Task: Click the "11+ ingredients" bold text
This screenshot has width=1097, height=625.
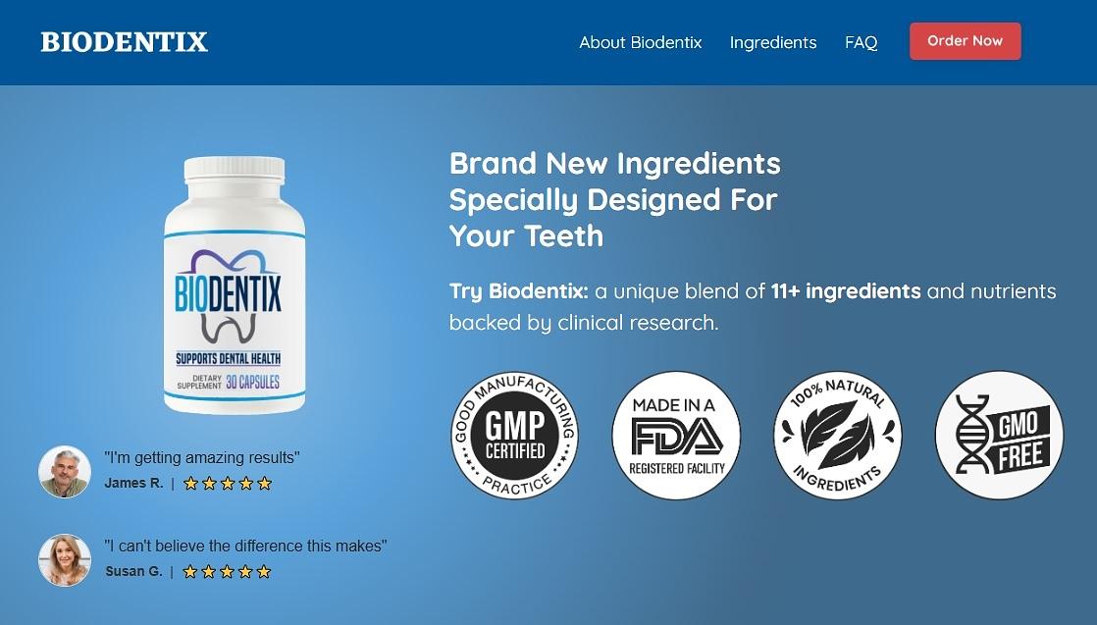Action: coord(845,291)
